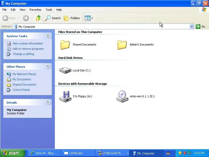Click the yellow security shield tray icon

180,153
